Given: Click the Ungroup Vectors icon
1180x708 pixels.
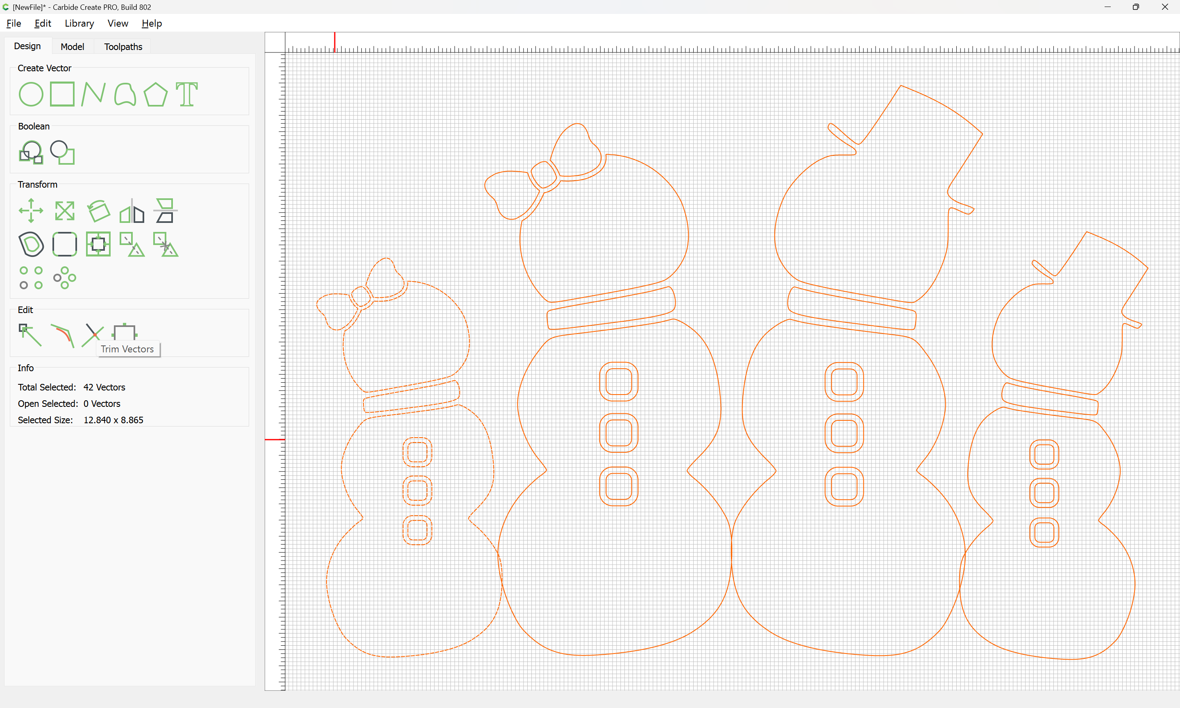Looking at the screenshot, I should pyautogui.click(x=166, y=244).
